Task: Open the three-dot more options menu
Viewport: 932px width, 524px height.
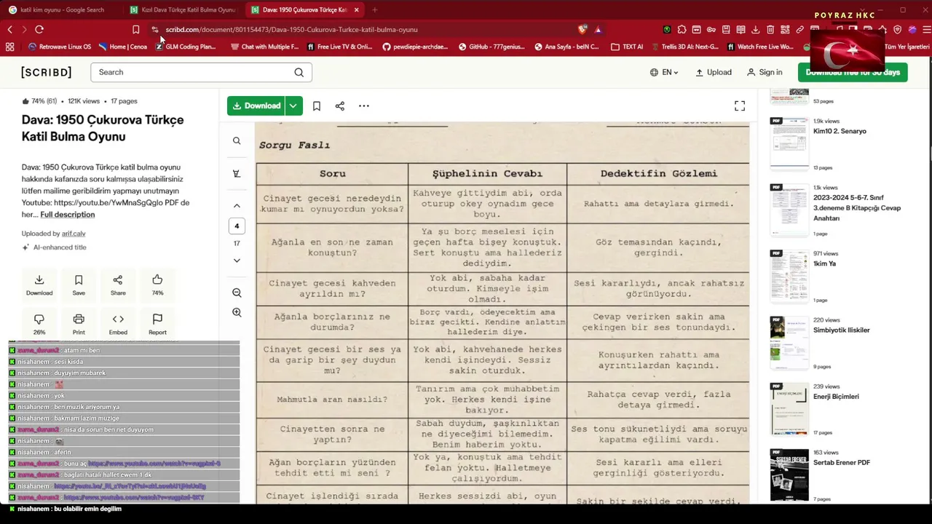Action: click(x=364, y=106)
